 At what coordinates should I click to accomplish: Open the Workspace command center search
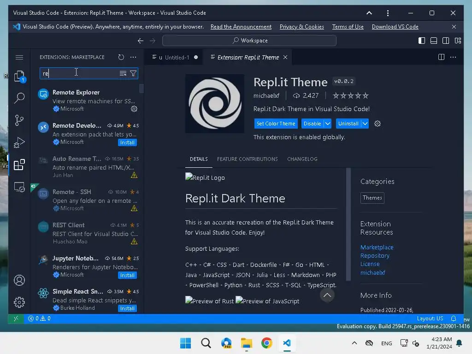pyautogui.click(x=249, y=41)
